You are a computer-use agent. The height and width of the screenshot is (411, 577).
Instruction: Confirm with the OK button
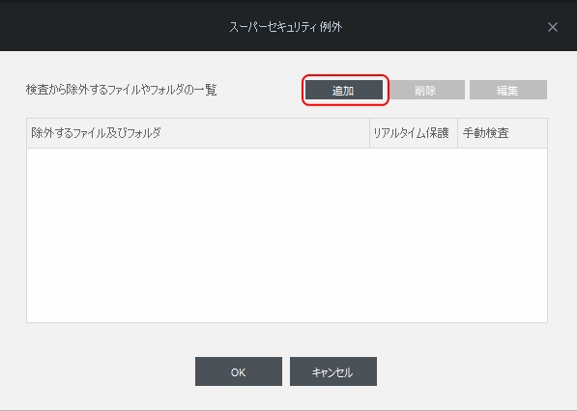[239, 371]
